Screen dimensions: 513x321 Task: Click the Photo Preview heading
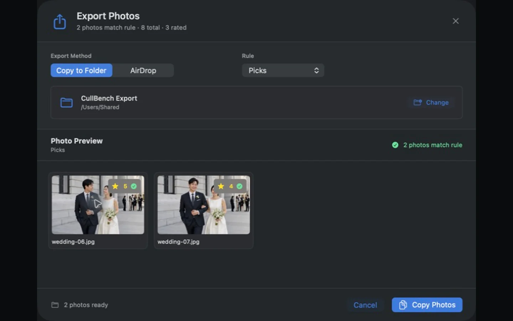tap(77, 141)
